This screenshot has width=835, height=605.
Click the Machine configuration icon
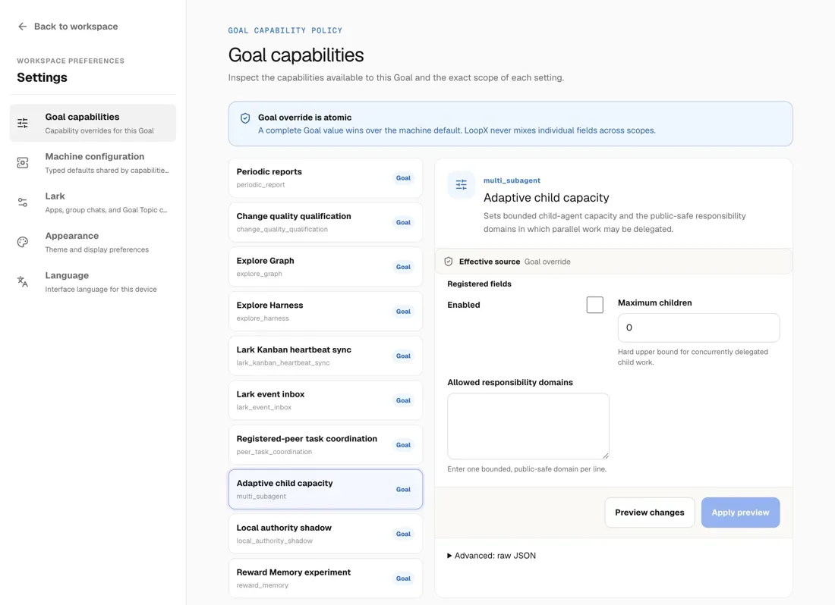(x=22, y=163)
